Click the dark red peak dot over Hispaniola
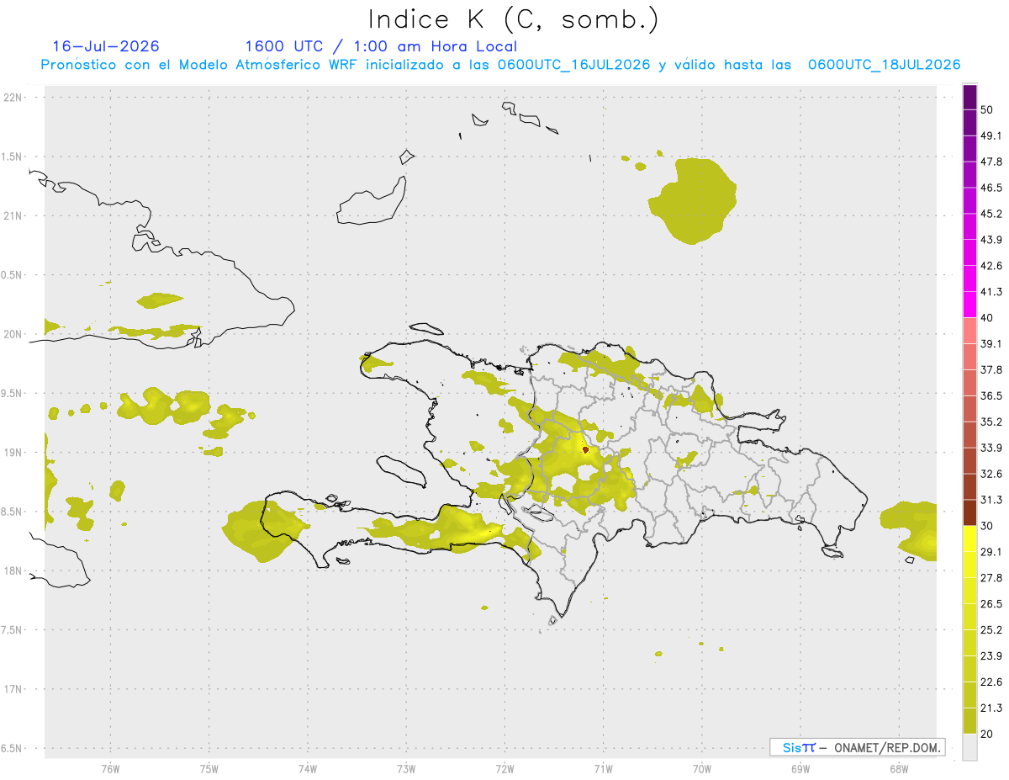This screenshot has height=780, width=1009. click(585, 450)
